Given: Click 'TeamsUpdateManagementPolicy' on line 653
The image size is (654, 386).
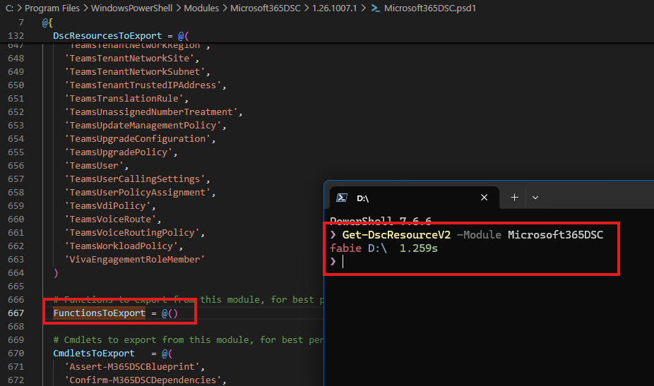Looking at the screenshot, I should [143, 125].
